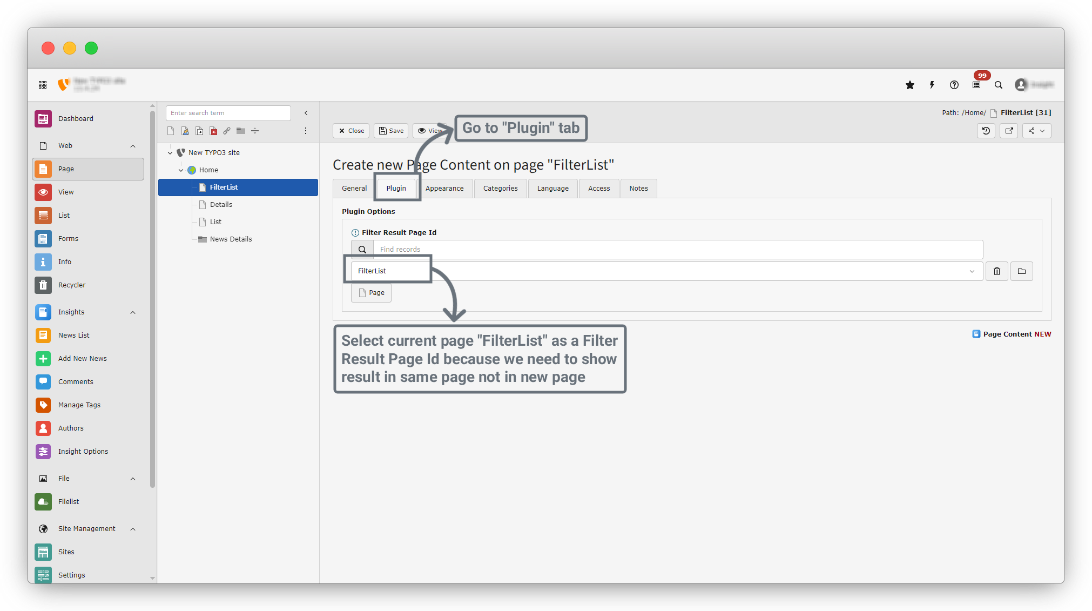The height and width of the screenshot is (611, 1092).
Task: Switch to the Categories tab
Action: pyautogui.click(x=500, y=189)
